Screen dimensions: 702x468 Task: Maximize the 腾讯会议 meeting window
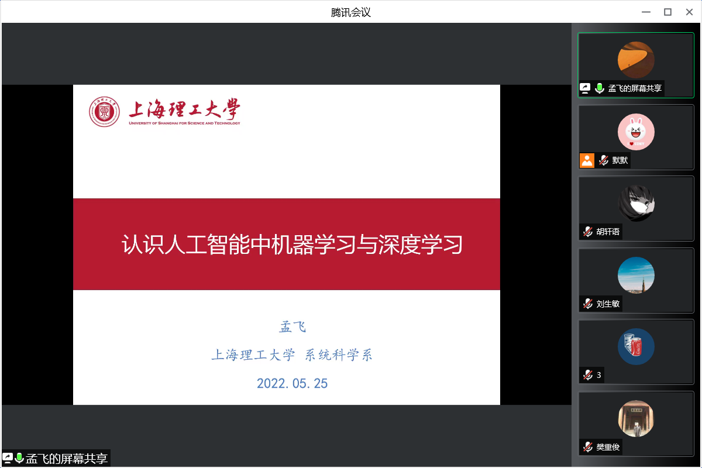tap(667, 12)
